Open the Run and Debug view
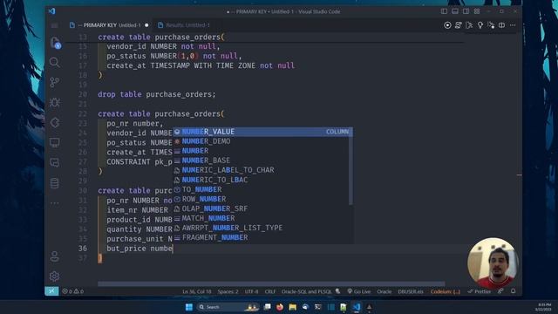558x314 pixels. (54, 103)
